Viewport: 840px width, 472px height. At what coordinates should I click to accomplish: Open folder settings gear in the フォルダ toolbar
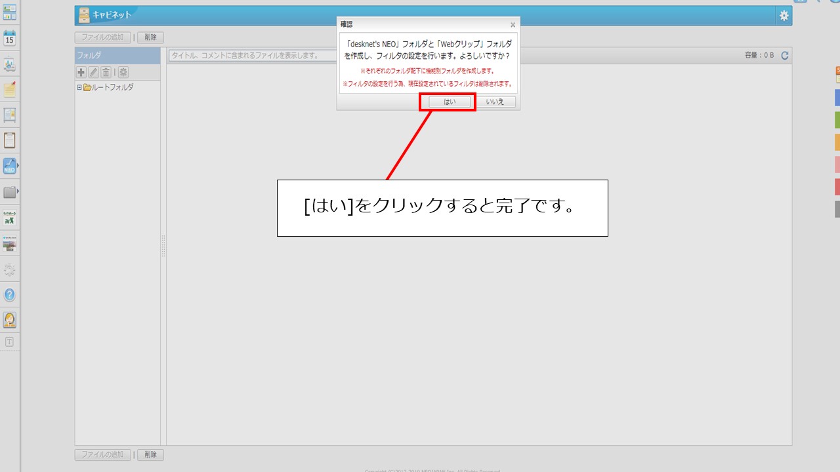tap(123, 72)
